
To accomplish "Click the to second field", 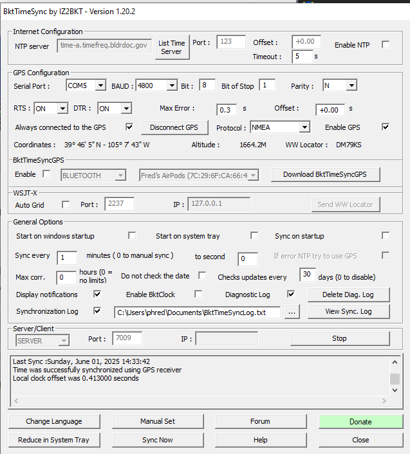I will tap(248, 259).
